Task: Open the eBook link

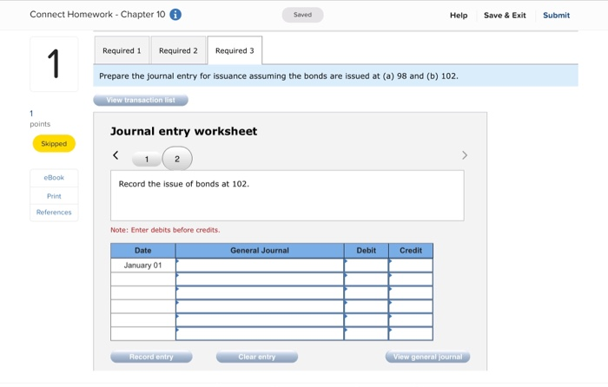Action: point(54,178)
